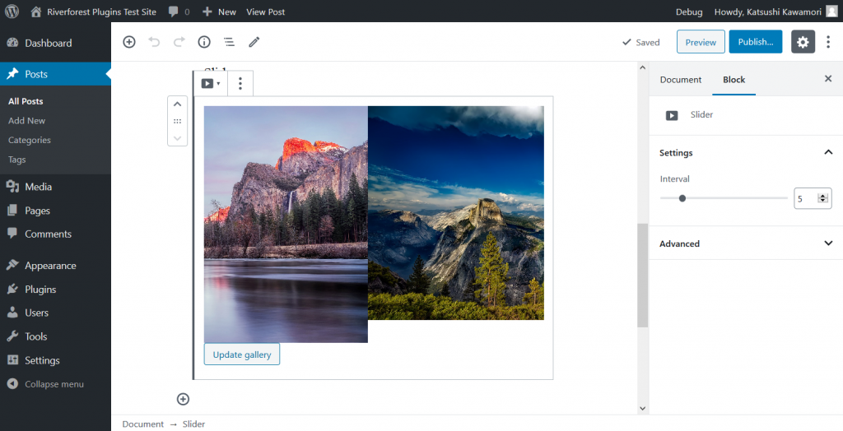Open the Plugins admin menu

tap(40, 290)
